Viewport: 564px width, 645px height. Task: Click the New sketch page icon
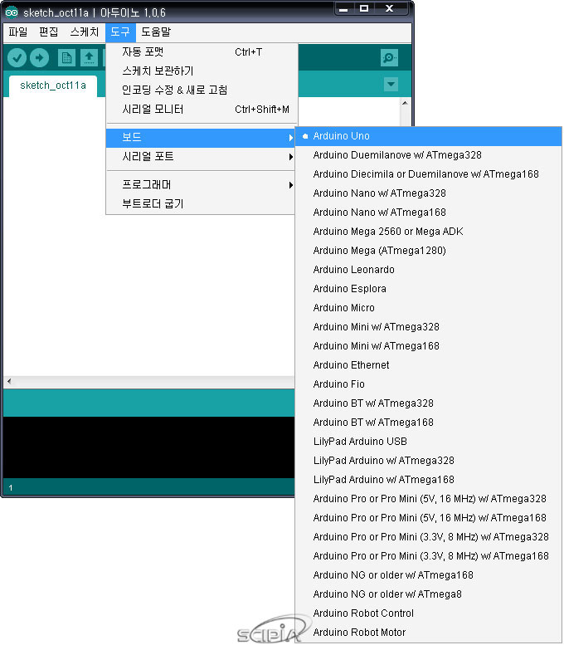[x=66, y=58]
